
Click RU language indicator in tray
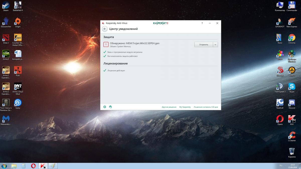coord(281,165)
